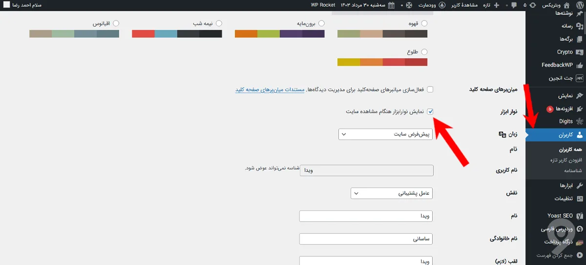Viewport: 586px width, 265px height.
Task: Click the قهوه color palette swatch
Action: tap(382, 34)
